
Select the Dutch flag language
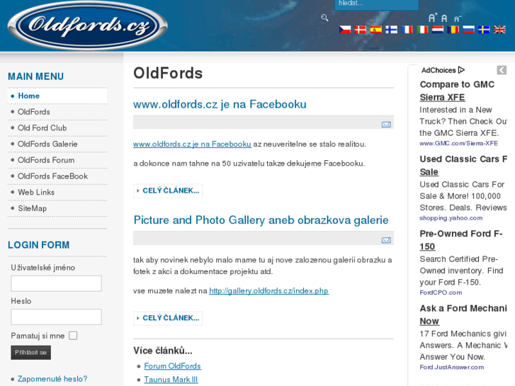pos(438,30)
